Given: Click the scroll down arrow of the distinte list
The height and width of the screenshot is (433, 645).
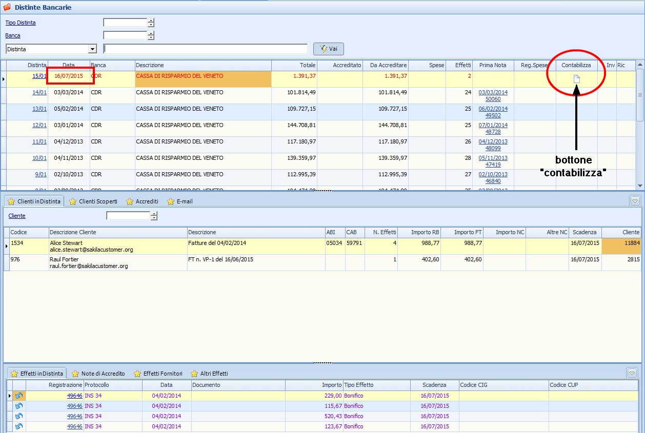Looking at the screenshot, I should (x=640, y=185).
